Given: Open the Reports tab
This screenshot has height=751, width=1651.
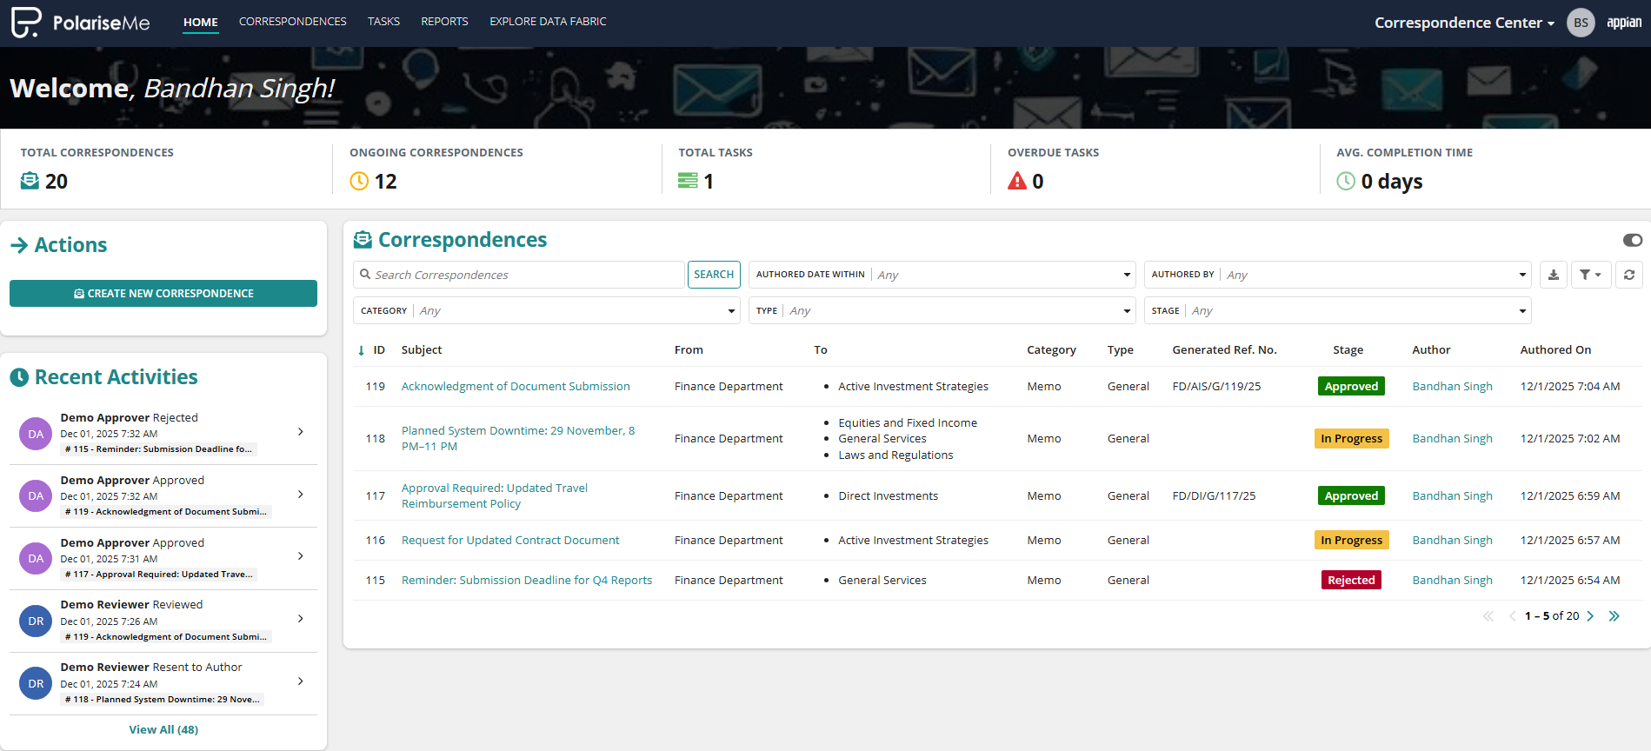Looking at the screenshot, I should [444, 22].
